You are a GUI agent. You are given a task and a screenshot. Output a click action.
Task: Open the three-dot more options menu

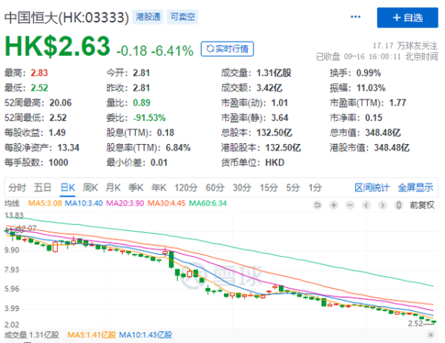(x=355, y=17)
